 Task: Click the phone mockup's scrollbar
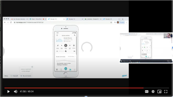[76, 45]
